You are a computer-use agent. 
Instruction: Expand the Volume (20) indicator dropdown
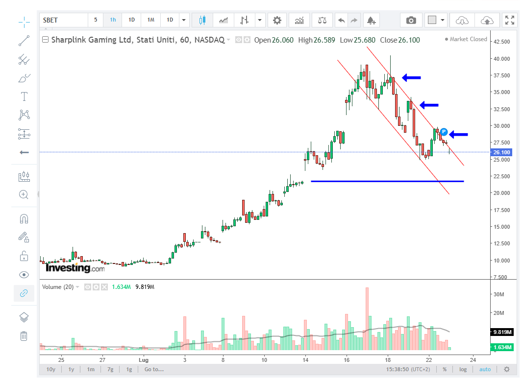coord(77,286)
